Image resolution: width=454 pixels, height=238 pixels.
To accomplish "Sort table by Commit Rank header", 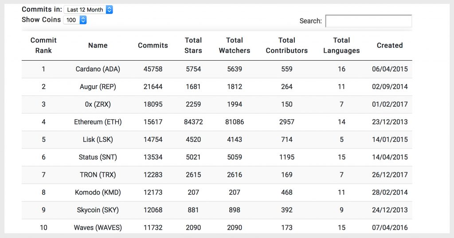I will (43, 45).
